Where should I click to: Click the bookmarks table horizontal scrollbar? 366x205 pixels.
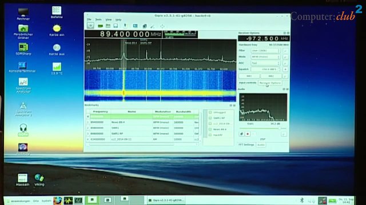point(142,145)
